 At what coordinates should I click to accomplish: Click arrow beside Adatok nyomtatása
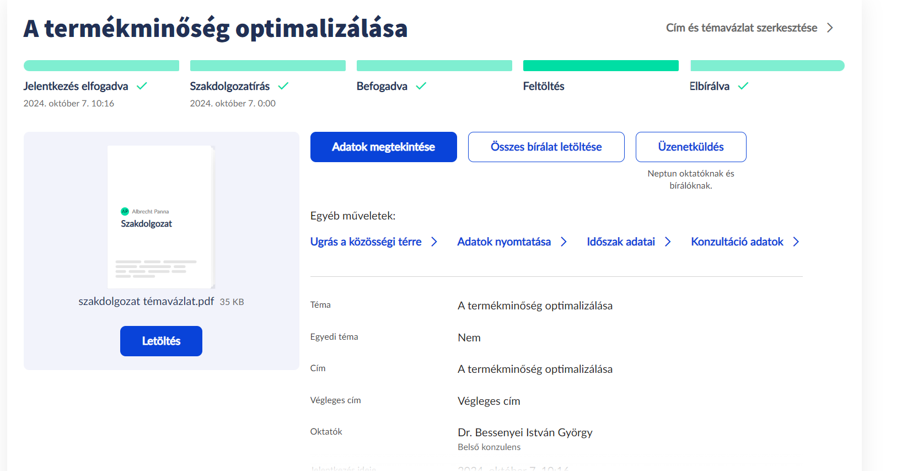point(563,242)
